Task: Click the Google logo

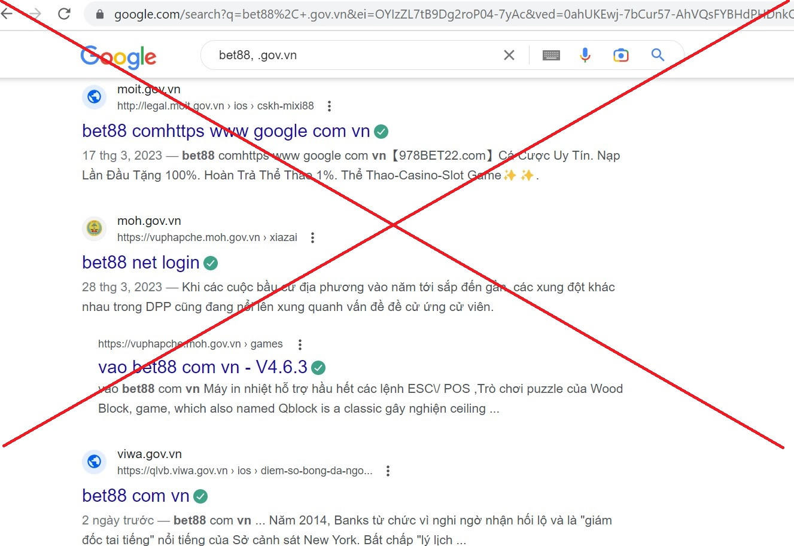Action: coord(118,57)
